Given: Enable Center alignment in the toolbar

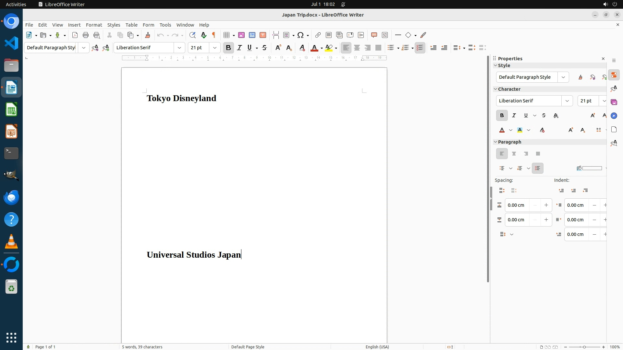Looking at the screenshot, I should coord(357,48).
